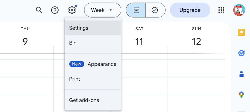Open the Google apps grid
250x112 pixels.
221,10
